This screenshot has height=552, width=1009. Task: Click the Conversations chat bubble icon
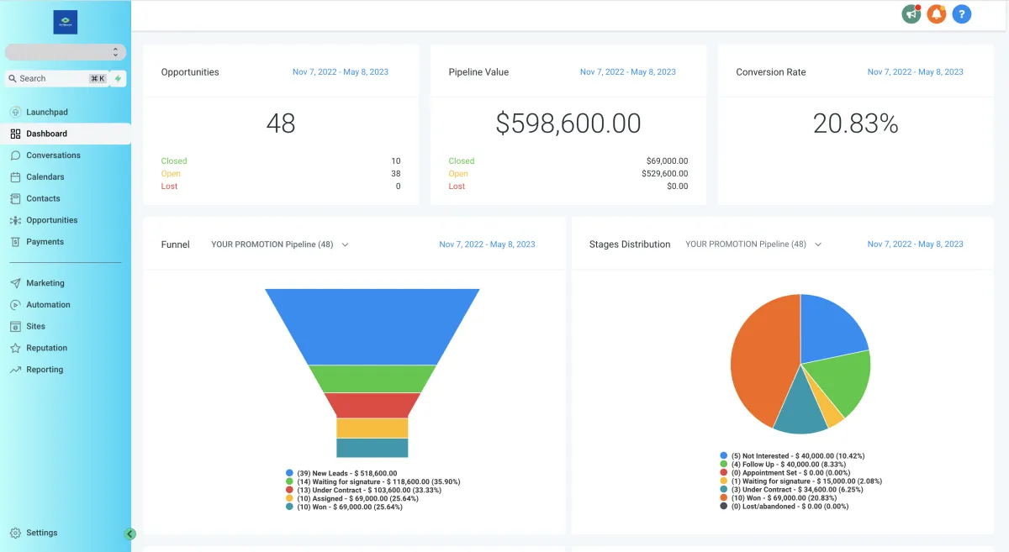click(15, 155)
